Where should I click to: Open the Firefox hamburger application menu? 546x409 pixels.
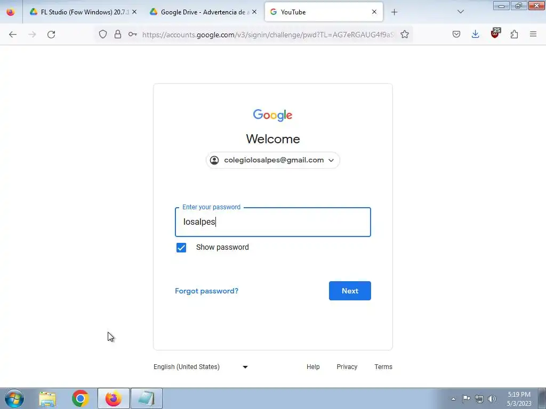pos(533,34)
